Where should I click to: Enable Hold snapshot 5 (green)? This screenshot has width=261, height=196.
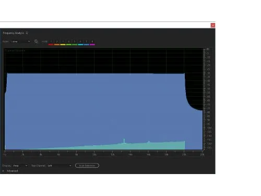pos(75,43)
